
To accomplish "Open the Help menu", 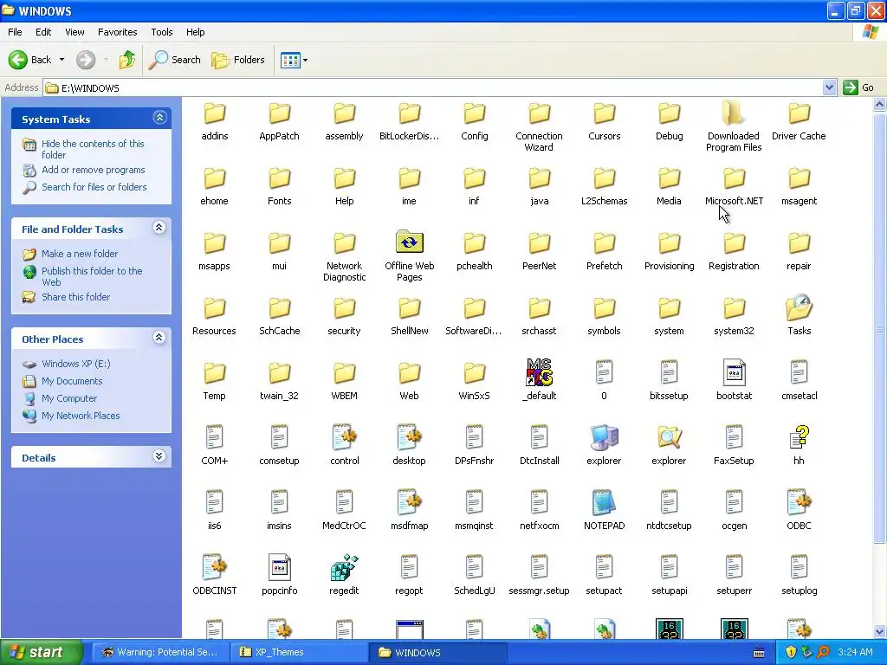I will [x=195, y=32].
